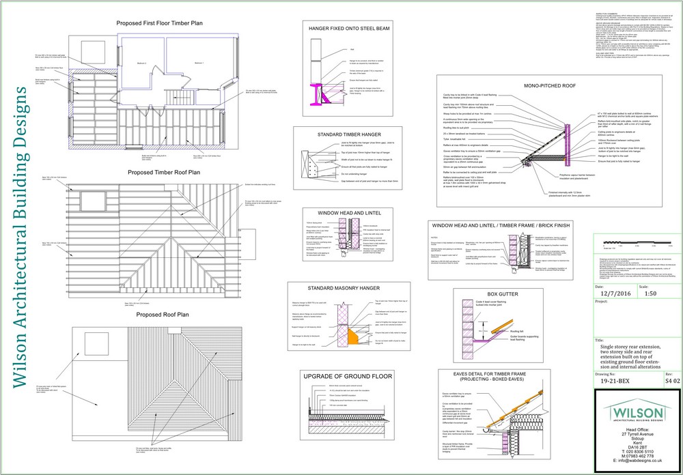Click the 'Rev:' label in title block

point(669,373)
